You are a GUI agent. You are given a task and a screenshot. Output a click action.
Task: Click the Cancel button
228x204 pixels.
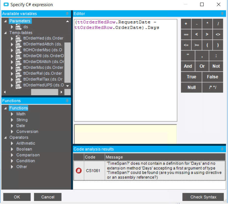coord(48,197)
